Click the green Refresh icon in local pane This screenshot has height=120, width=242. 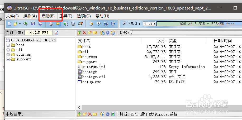pos(113,114)
